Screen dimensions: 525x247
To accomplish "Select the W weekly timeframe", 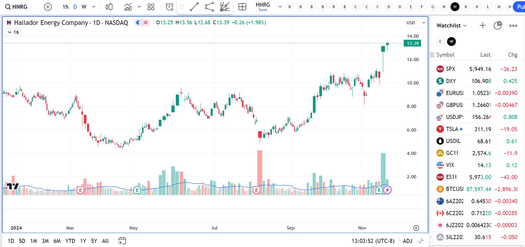I will (x=84, y=7).
